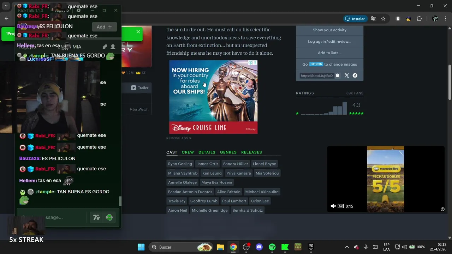Open cast member Milana Vayntrub
452x254 pixels.
(183, 173)
